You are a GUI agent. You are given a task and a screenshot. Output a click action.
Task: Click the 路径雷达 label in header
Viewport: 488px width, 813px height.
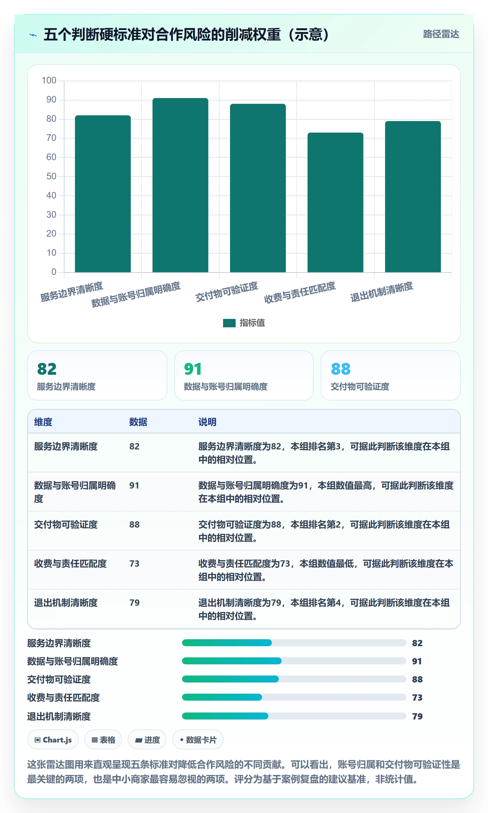441,34
